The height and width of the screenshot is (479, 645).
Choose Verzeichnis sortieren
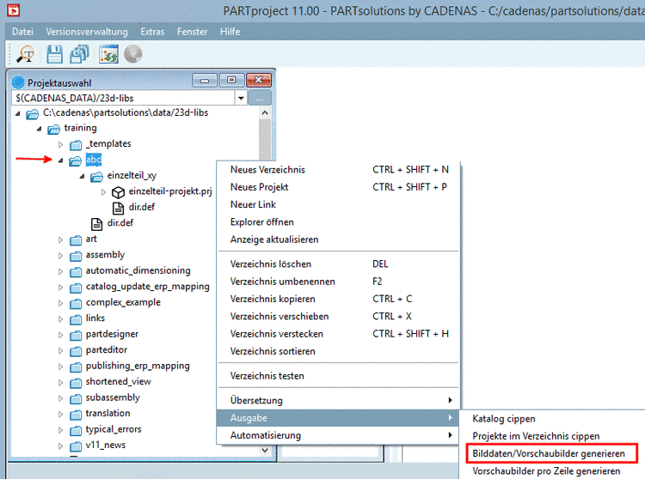pos(339,351)
